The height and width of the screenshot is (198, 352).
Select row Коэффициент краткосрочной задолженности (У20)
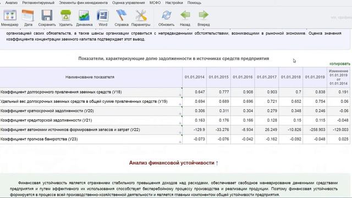point(175,111)
